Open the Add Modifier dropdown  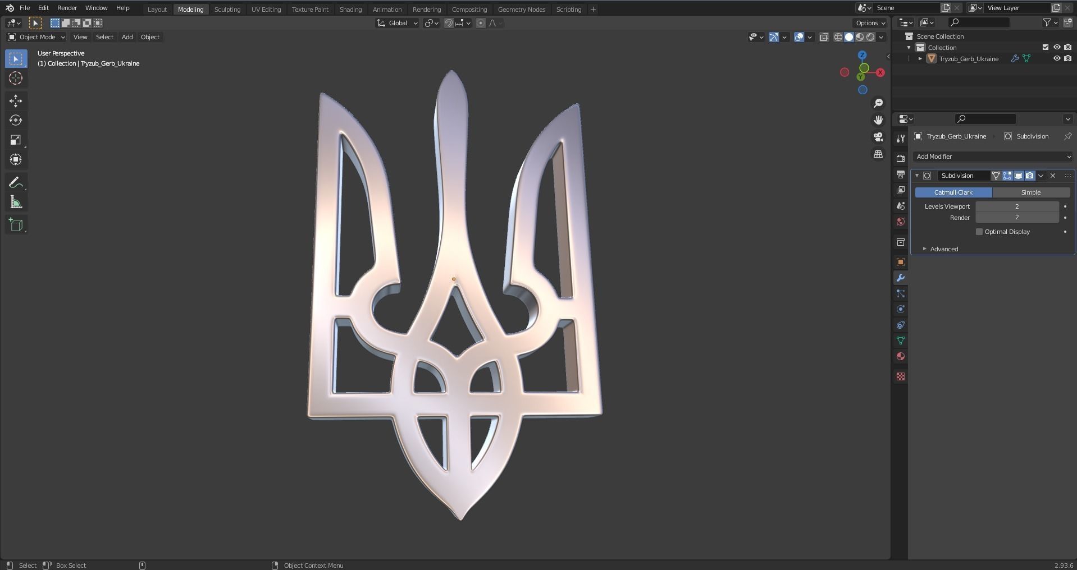(992, 157)
